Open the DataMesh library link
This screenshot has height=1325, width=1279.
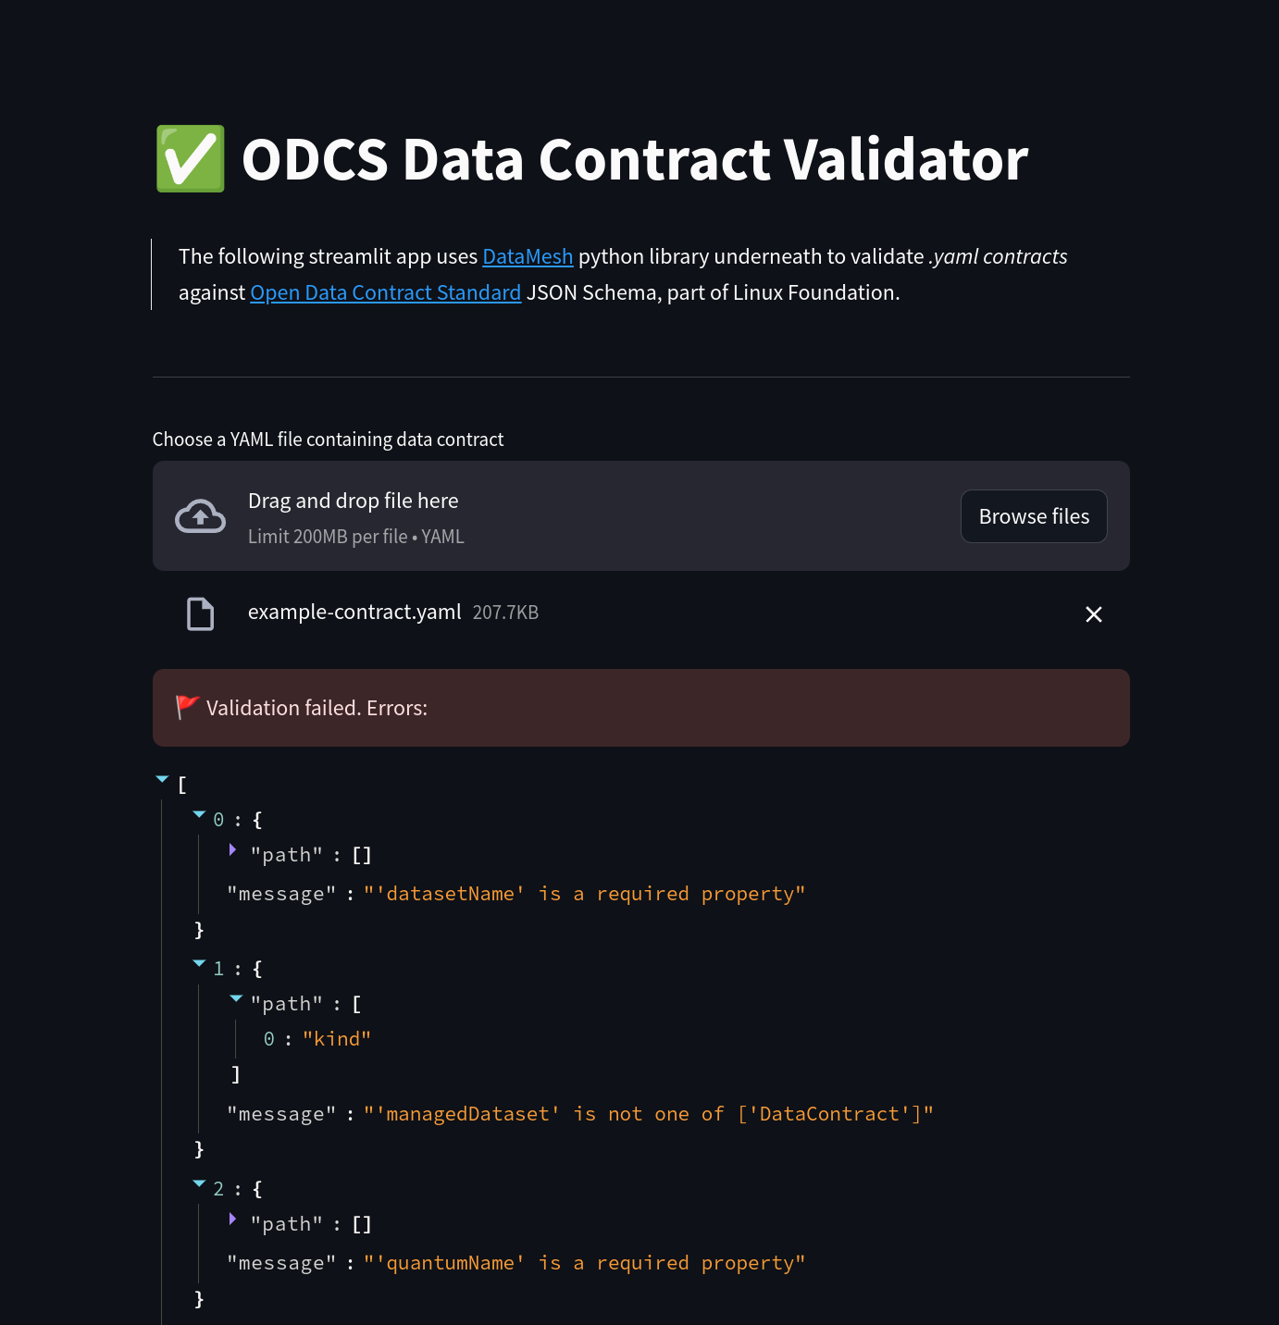pos(528,256)
